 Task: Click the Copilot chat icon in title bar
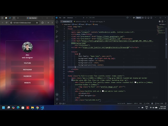click(128, 18)
